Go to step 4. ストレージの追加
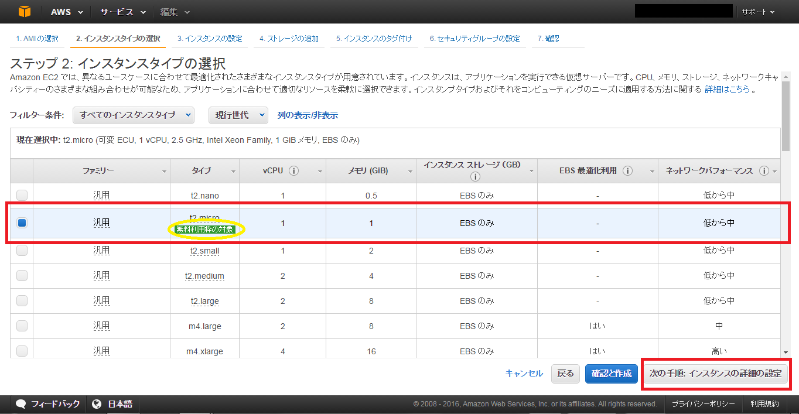The height and width of the screenshot is (414, 799). pos(289,39)
